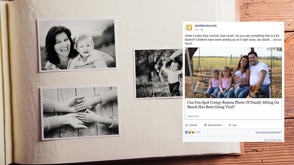Click the Jaa share arrow icon
294x165 pixels.
229,125
